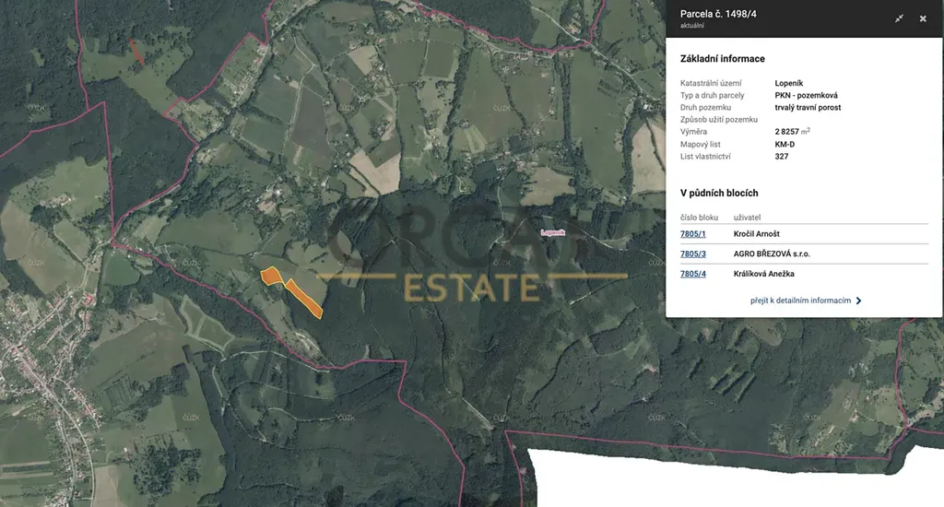Screen dimensions: 944x507
Task: Click the Králíková Anežka user row
Action: tap(763, 274)
